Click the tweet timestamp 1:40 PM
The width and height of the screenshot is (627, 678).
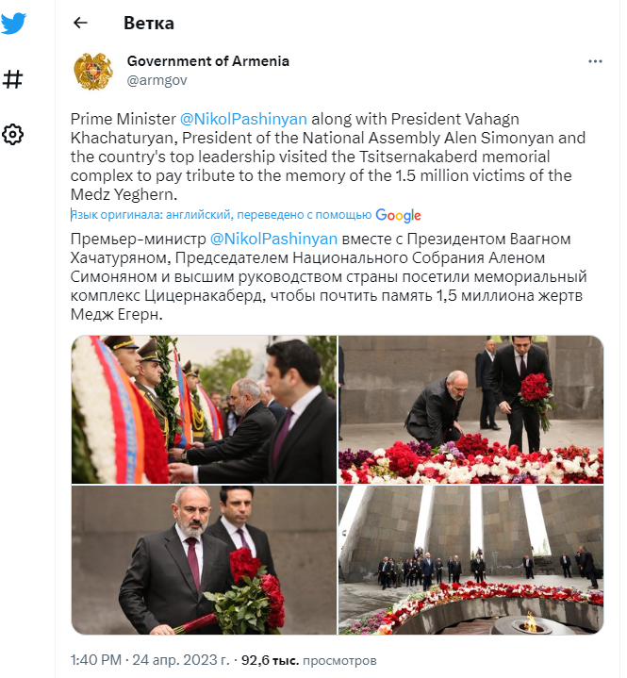click(96, 660)
